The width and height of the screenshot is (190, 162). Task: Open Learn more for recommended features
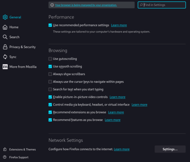[112, 120]
